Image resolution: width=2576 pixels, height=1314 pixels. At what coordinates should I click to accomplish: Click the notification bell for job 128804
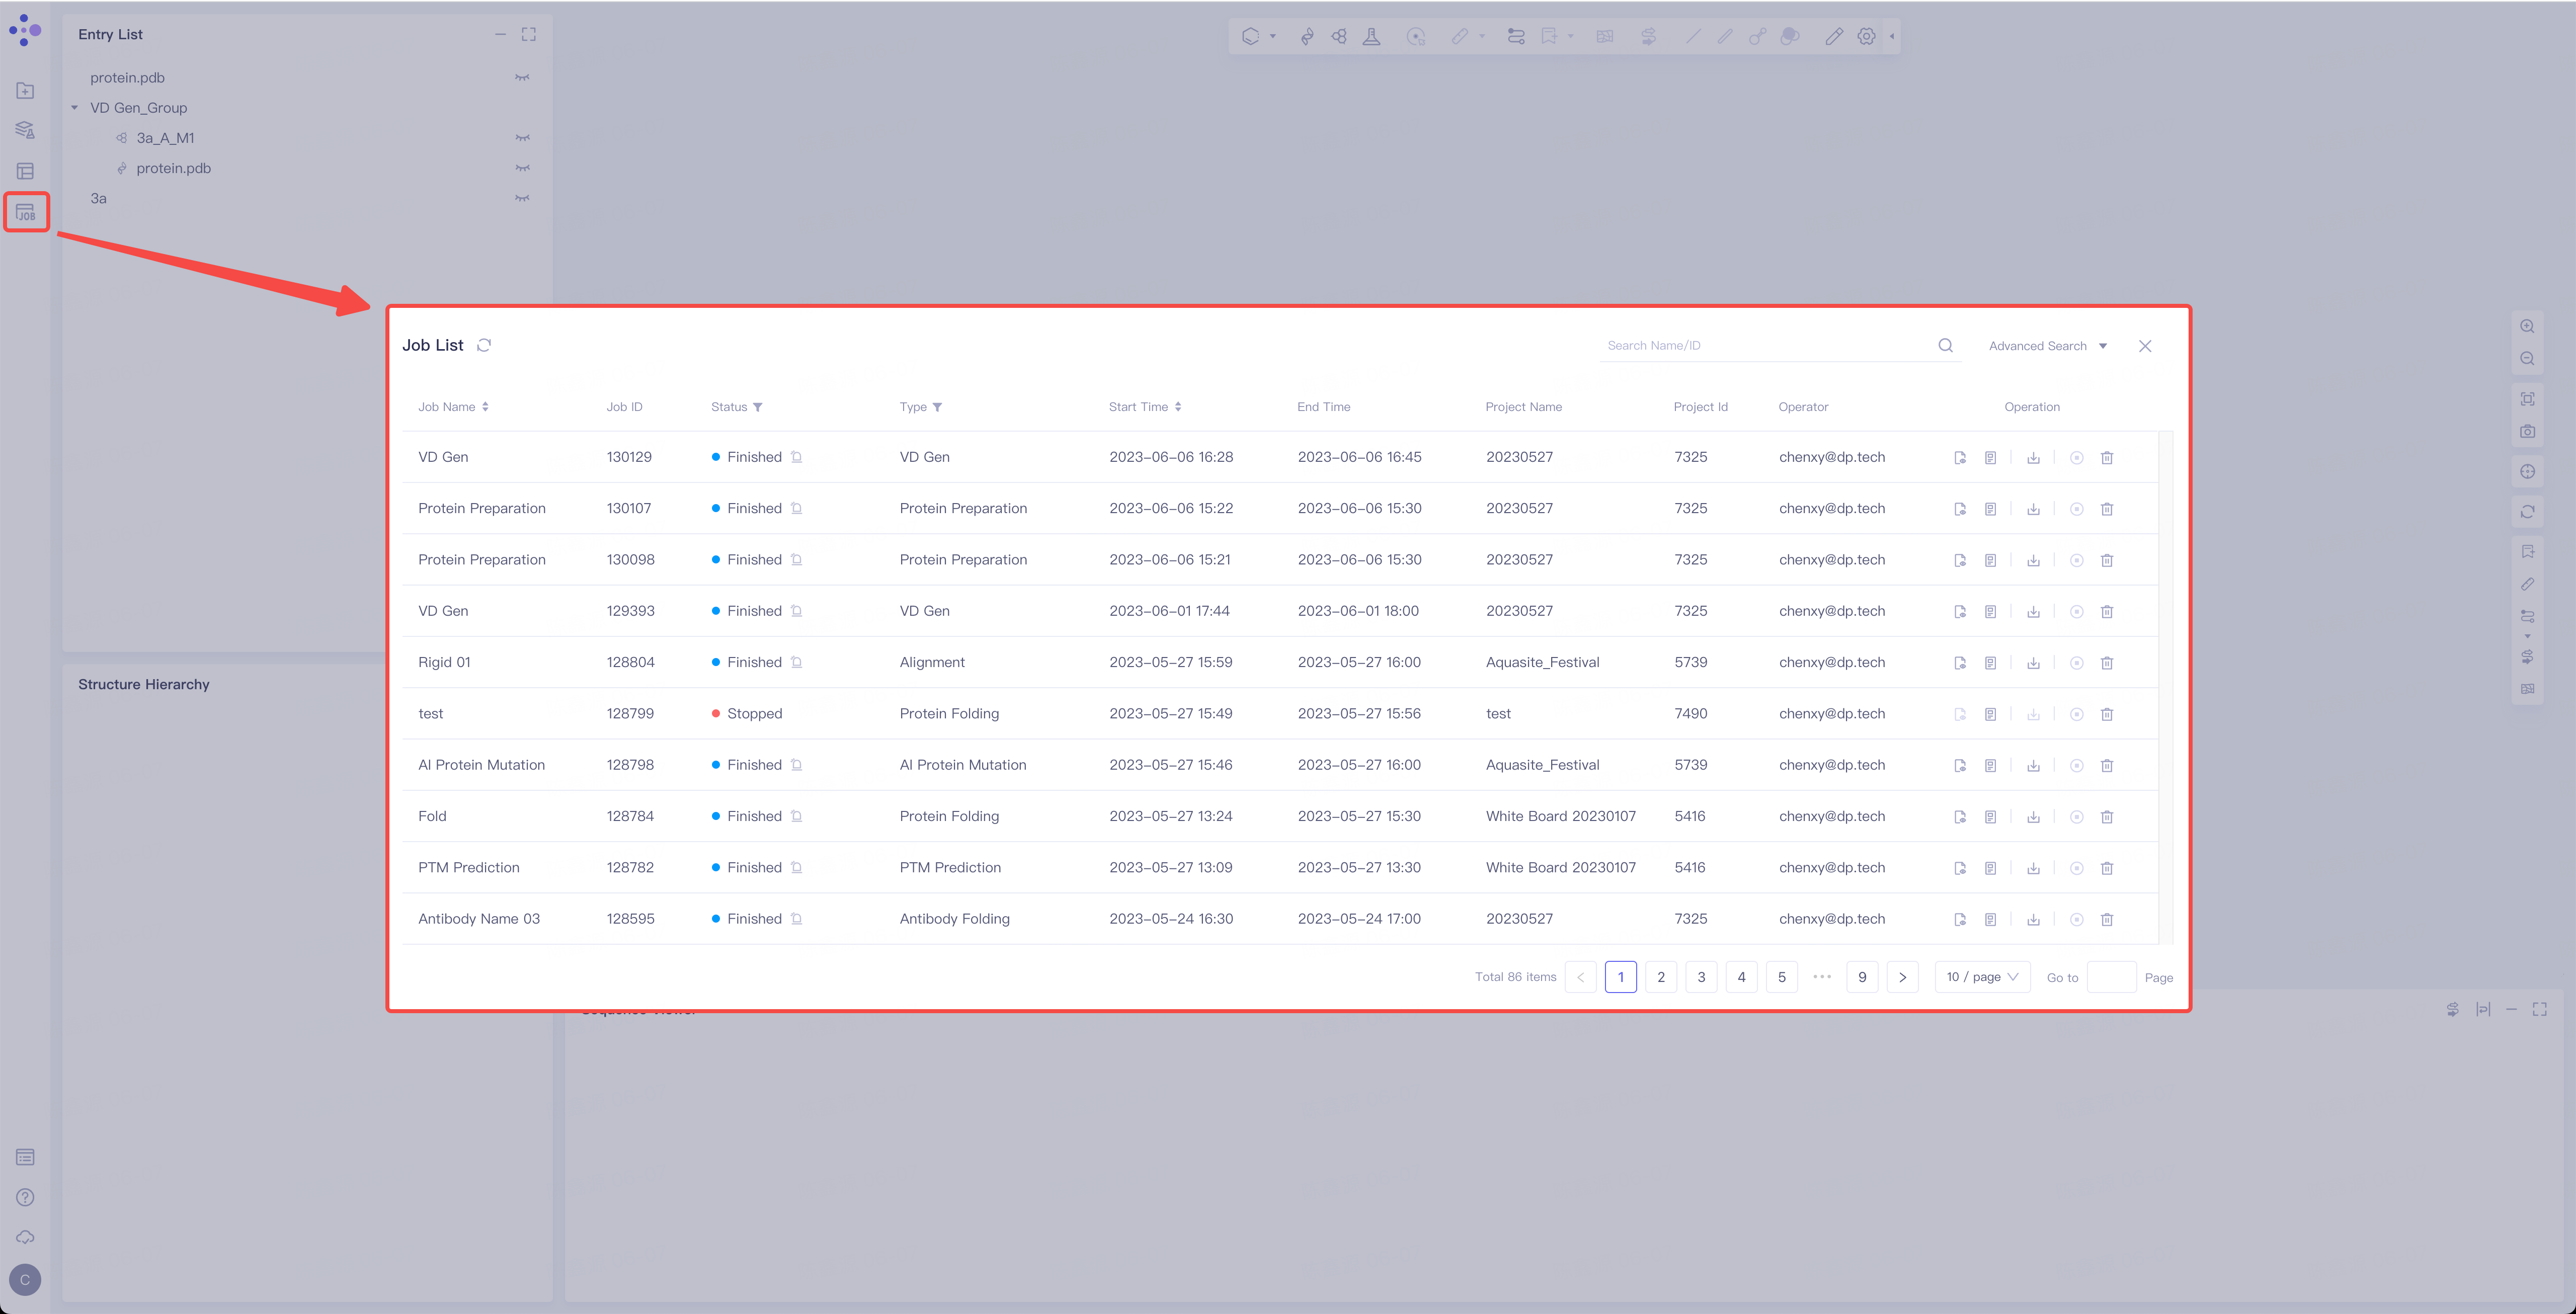click(x=797, y=662)
